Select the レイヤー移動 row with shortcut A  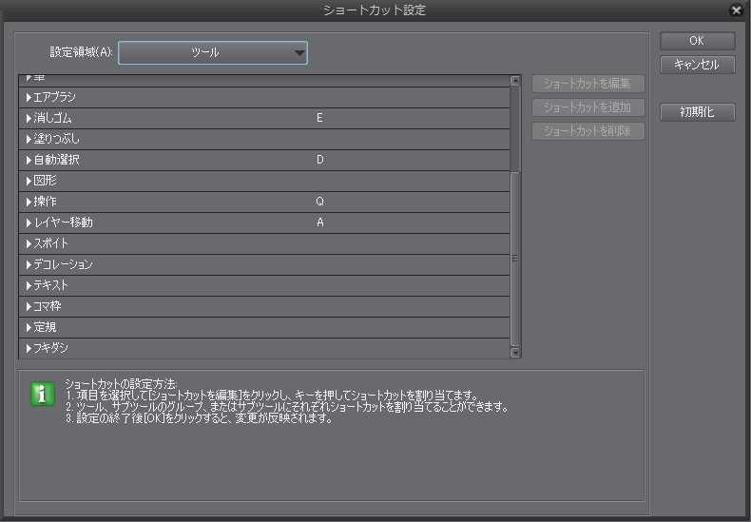click(264, 222)
